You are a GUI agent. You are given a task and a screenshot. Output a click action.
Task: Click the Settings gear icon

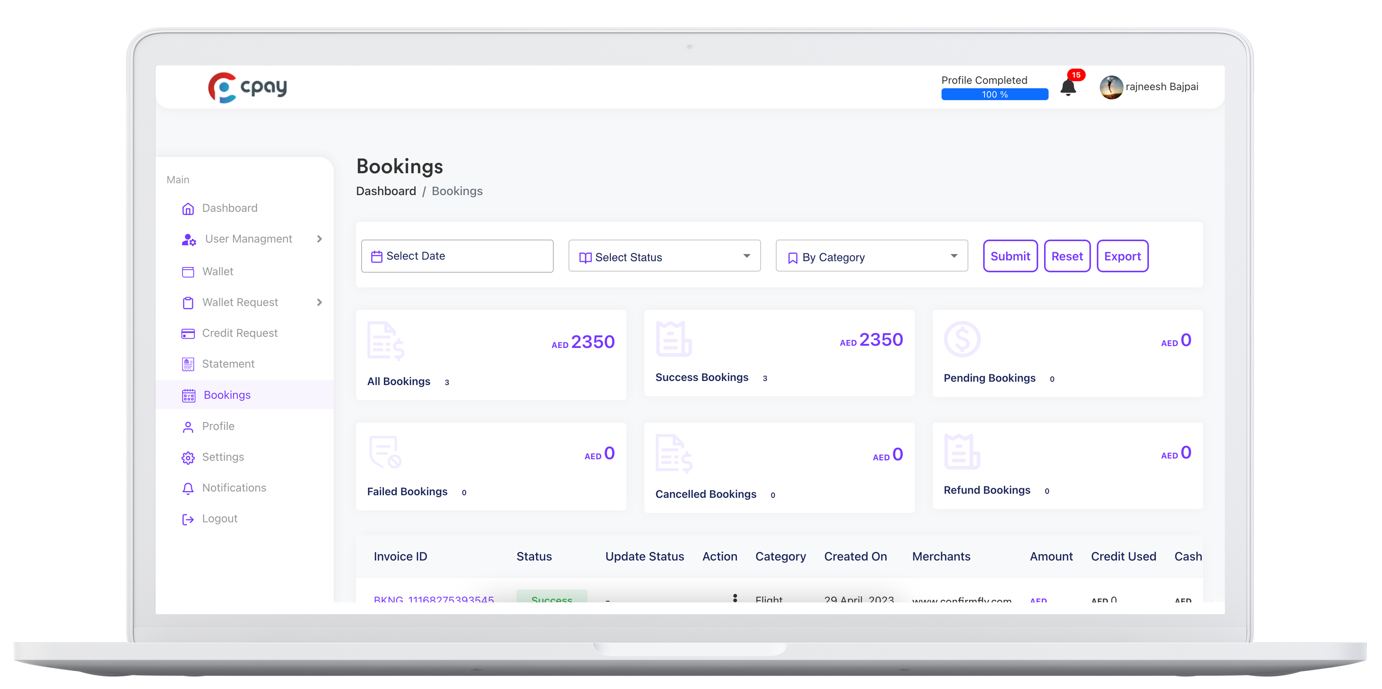pos(188,457)
